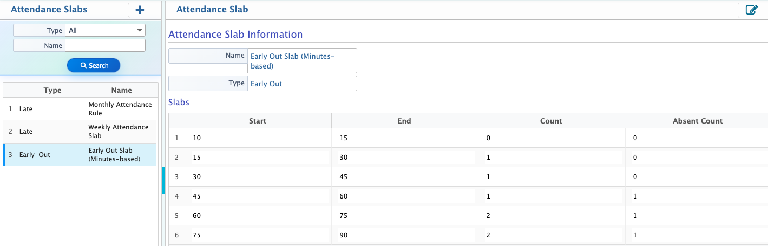Viewport: 768px width, 246px height.
Task: Click the cyan panel splitter handle
Action: 163,180
